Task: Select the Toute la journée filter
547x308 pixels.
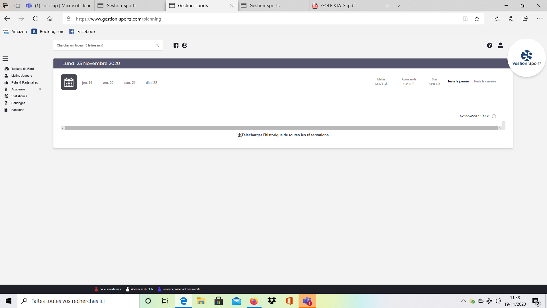Action: coord(458,81)
